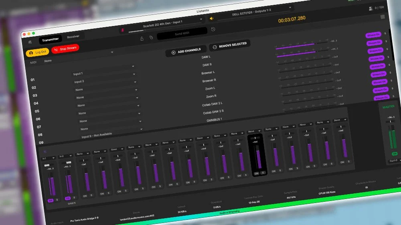Click the Send MIDI field
Viewport: 401px width, 225px height.
coord(182,34)
